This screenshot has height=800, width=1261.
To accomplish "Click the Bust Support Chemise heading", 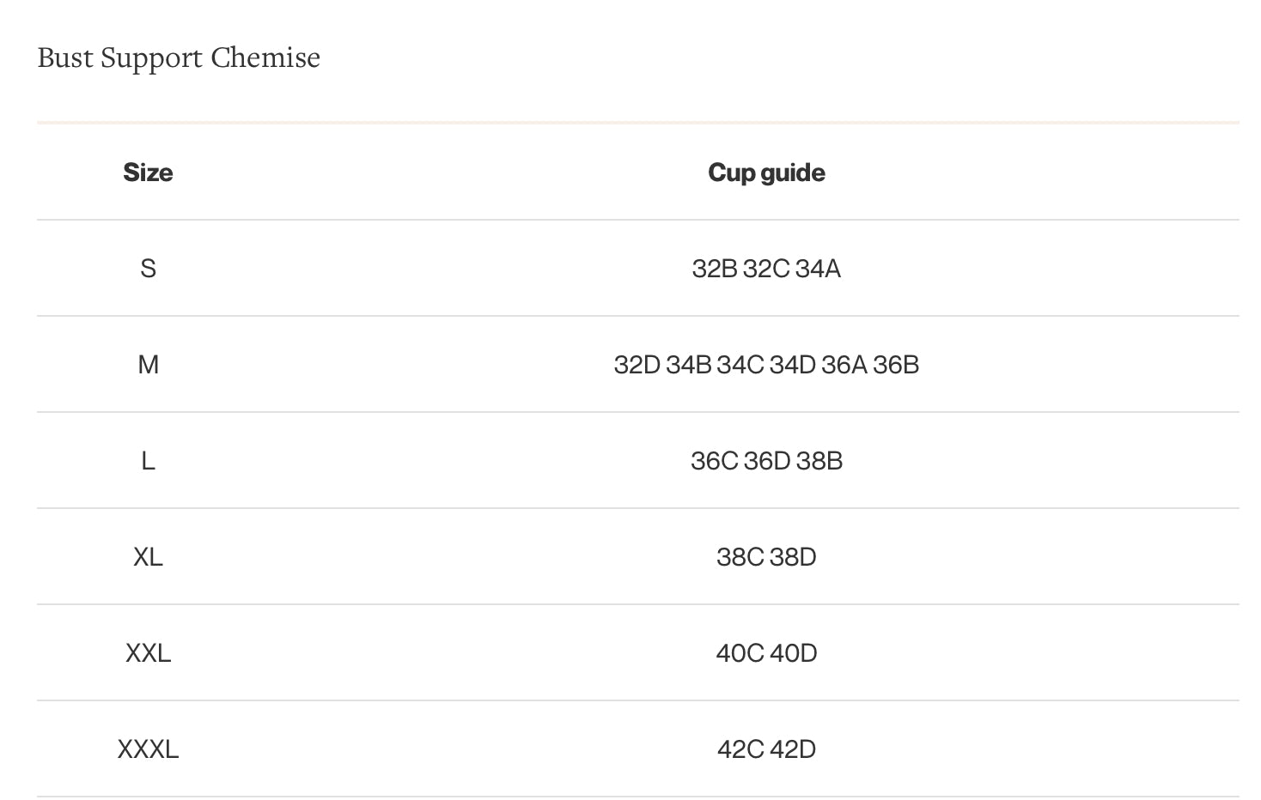I will [179, 58].
